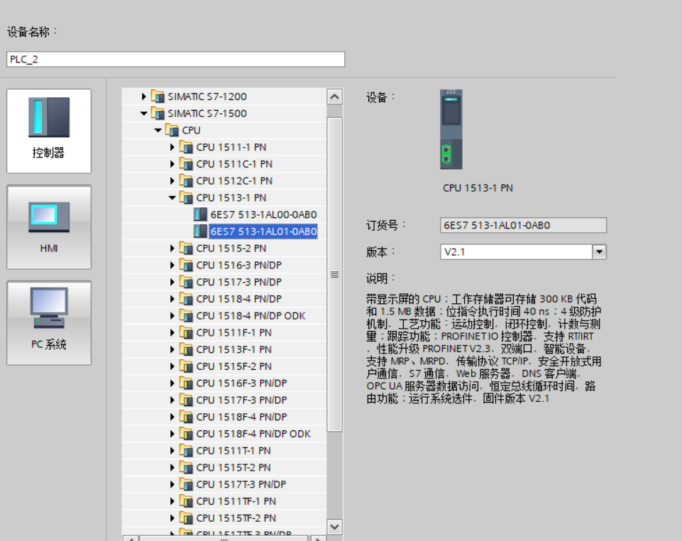The image size is (682, 541).
Task: Expand the CPU 1515-2 PN node
Action: [x=172, y=248]
